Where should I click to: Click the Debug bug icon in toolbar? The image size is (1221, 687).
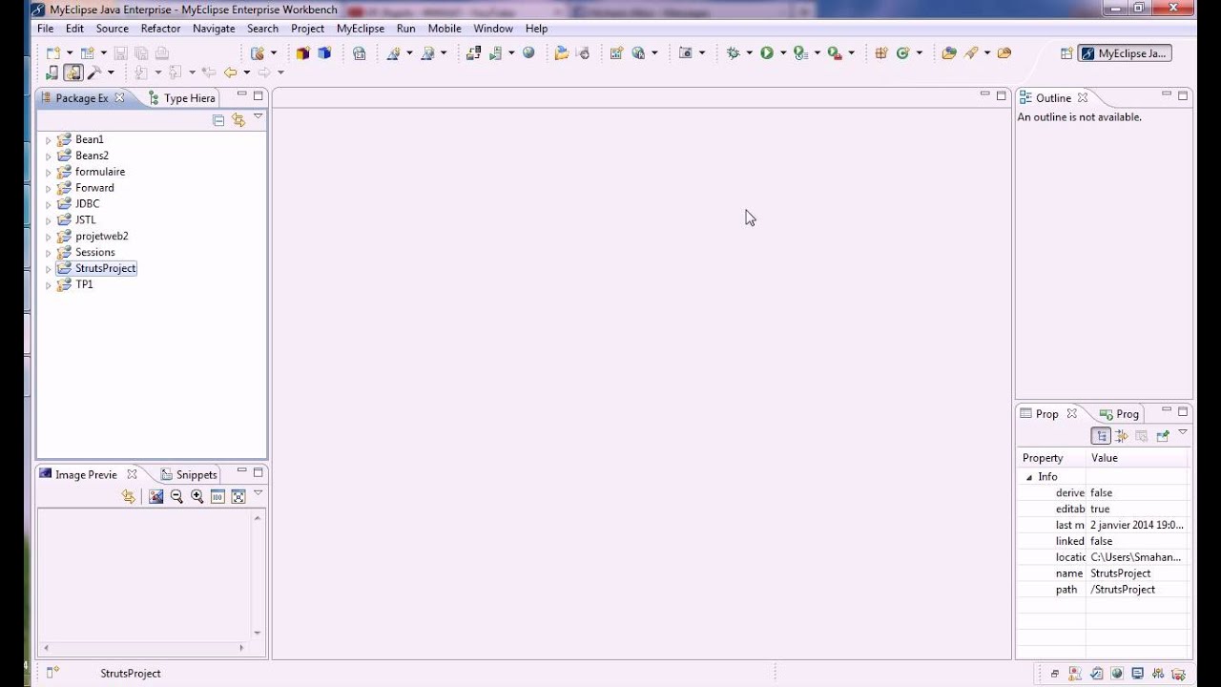point(733,53)
